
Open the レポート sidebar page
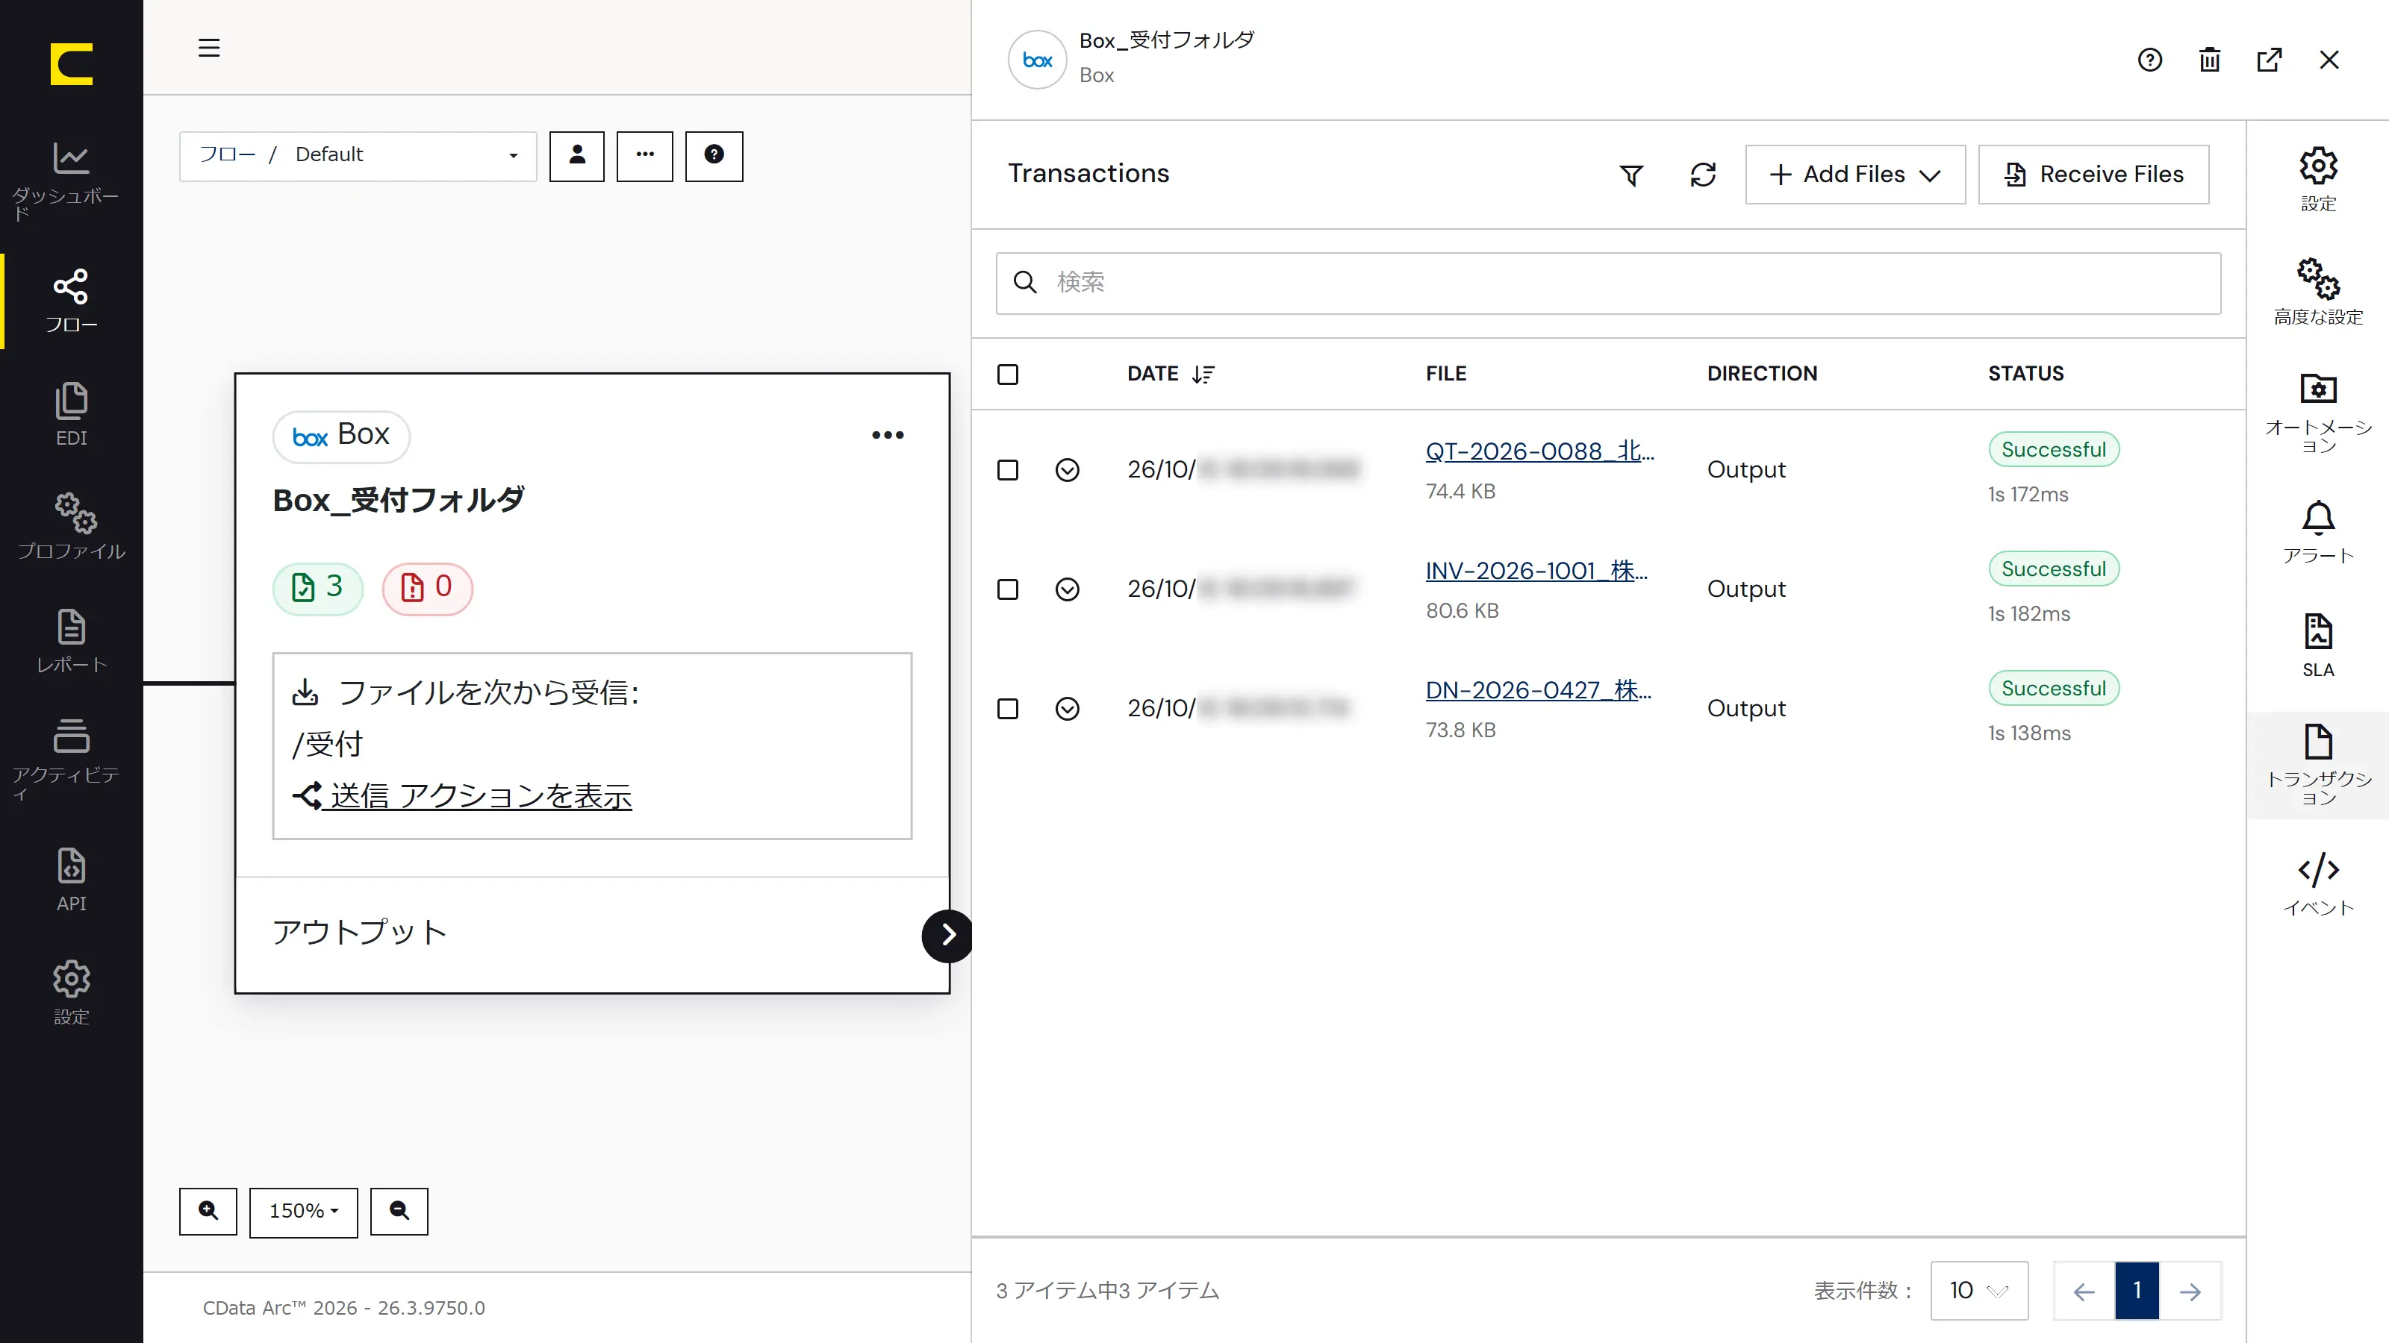coord(72,642)
